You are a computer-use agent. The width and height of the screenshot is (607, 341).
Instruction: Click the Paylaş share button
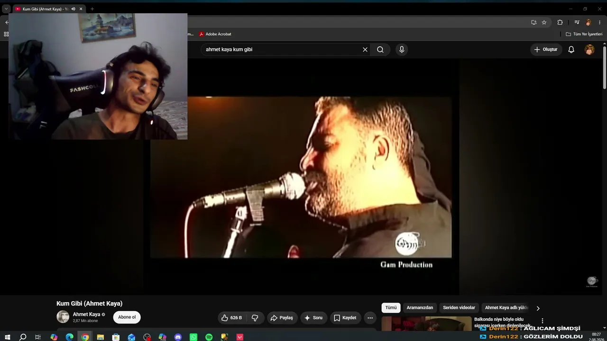coord(282,318)
